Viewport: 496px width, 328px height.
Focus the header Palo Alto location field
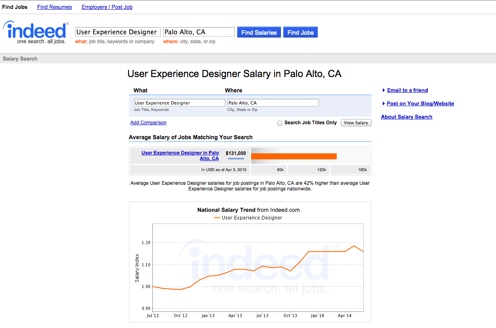click(199, 32)
